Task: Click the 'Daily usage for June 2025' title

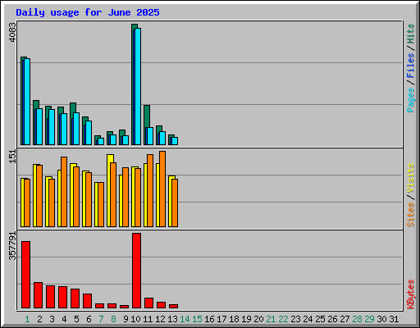Action: (x=88, y=12)
